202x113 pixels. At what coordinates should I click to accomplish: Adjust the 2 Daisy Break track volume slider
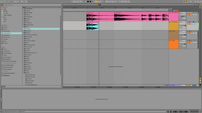[x=189, y=24]
